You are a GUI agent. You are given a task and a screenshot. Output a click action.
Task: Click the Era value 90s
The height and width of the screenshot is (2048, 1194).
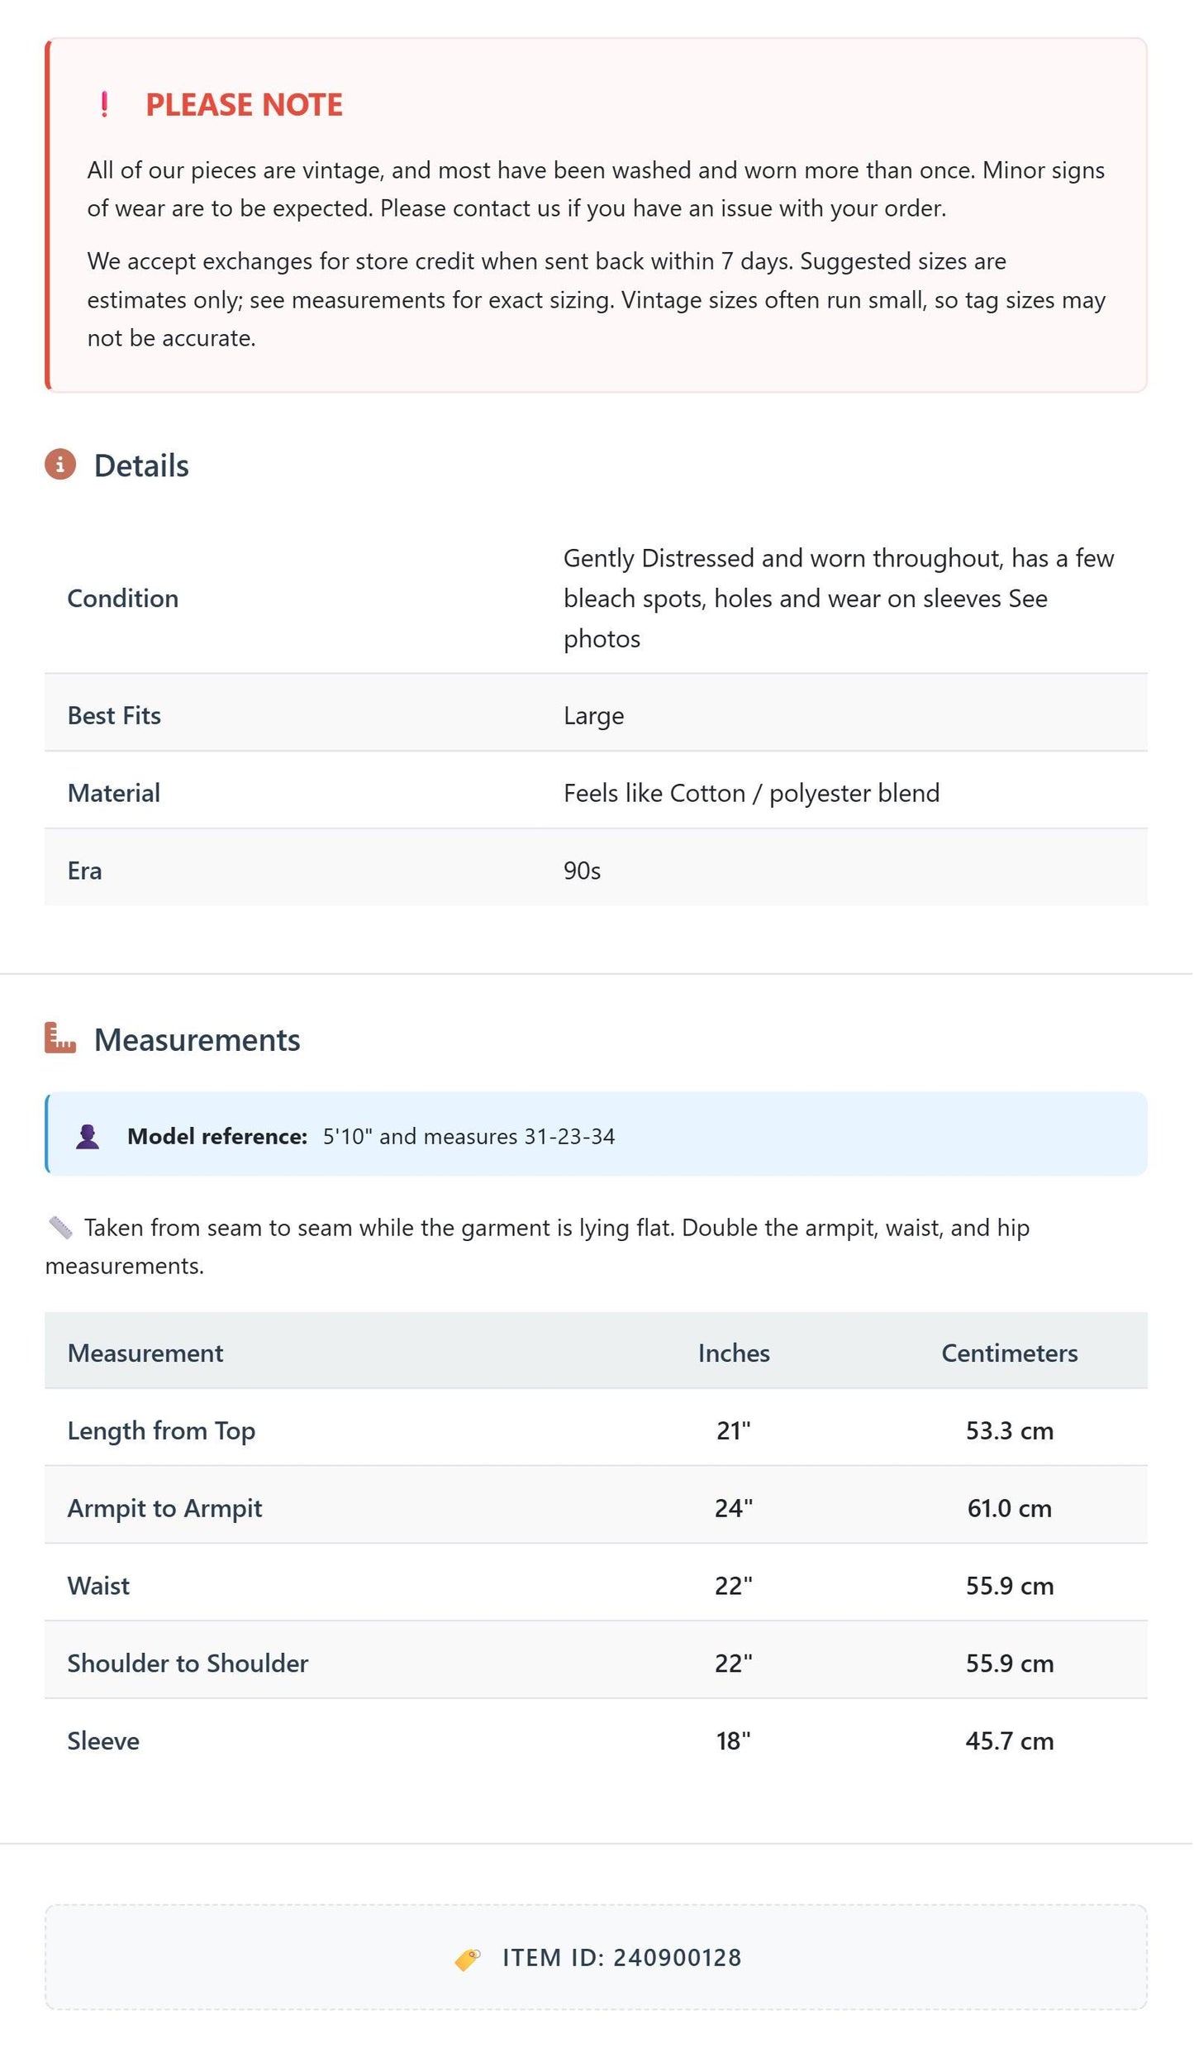point(582,871)
